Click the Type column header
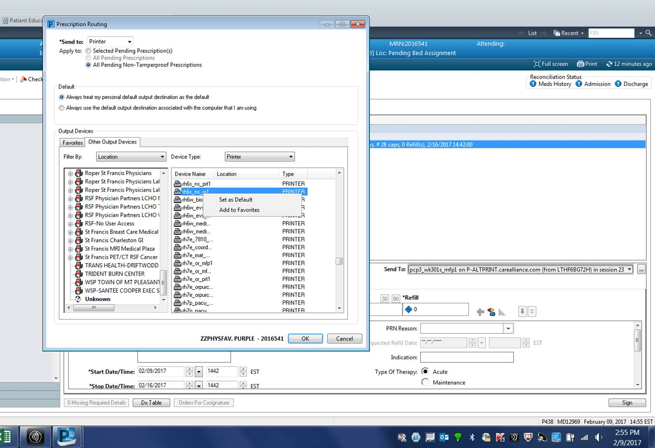The image size is (655, 448). 293,174
